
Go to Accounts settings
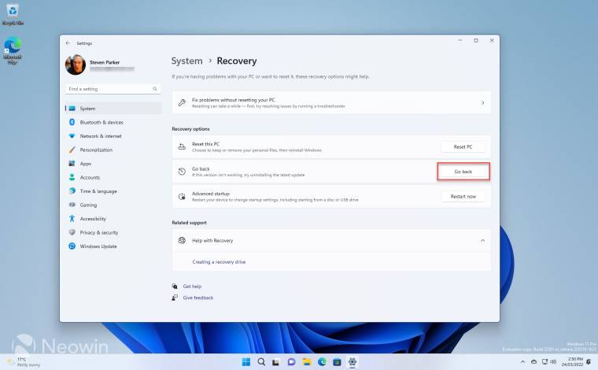pyautogui.click(x=90, y=177)
